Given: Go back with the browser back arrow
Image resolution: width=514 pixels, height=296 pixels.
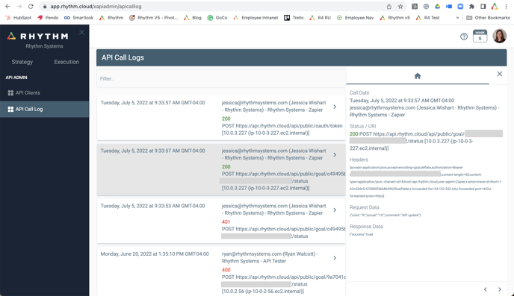Looking at the screenshot, I should pyautogui.click(x=8, y=6).
